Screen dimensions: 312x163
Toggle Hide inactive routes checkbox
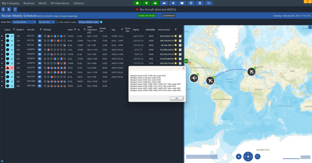pyautogui.click(x=57, y=22)
